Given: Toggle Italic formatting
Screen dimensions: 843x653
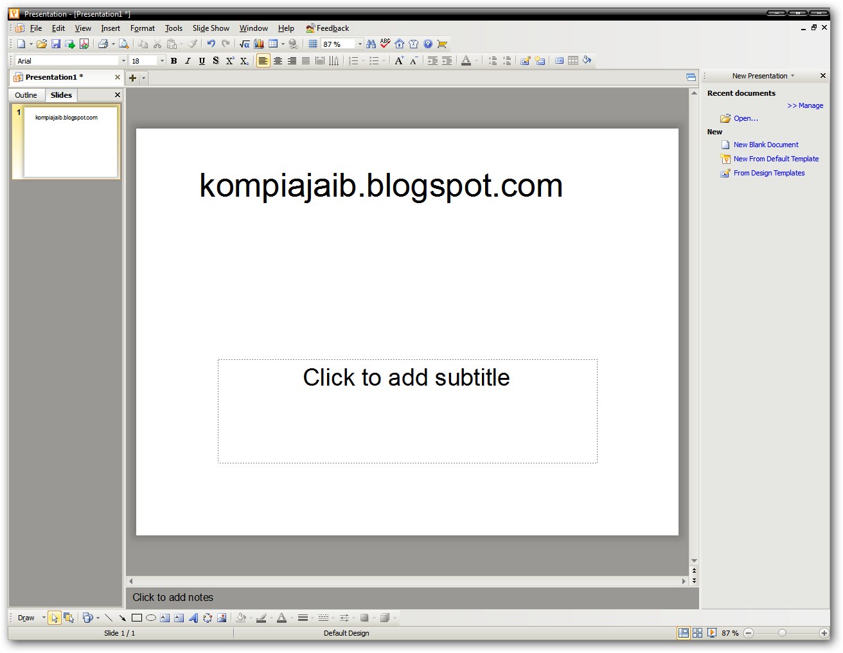Looking at the screenshot, I should [x=188, y=60].
